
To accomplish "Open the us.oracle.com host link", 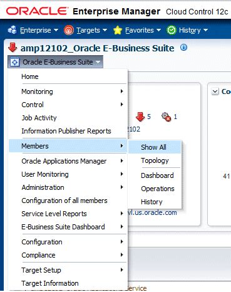I will 152,212.
